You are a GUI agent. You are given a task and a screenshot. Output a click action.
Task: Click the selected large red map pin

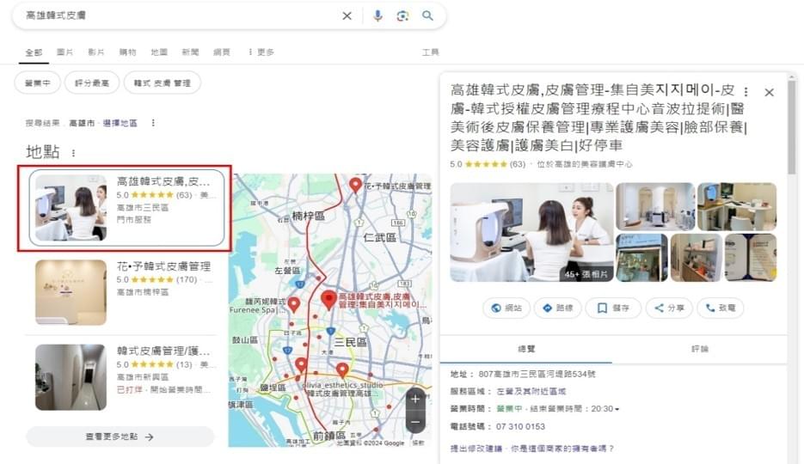pos(328,300)
